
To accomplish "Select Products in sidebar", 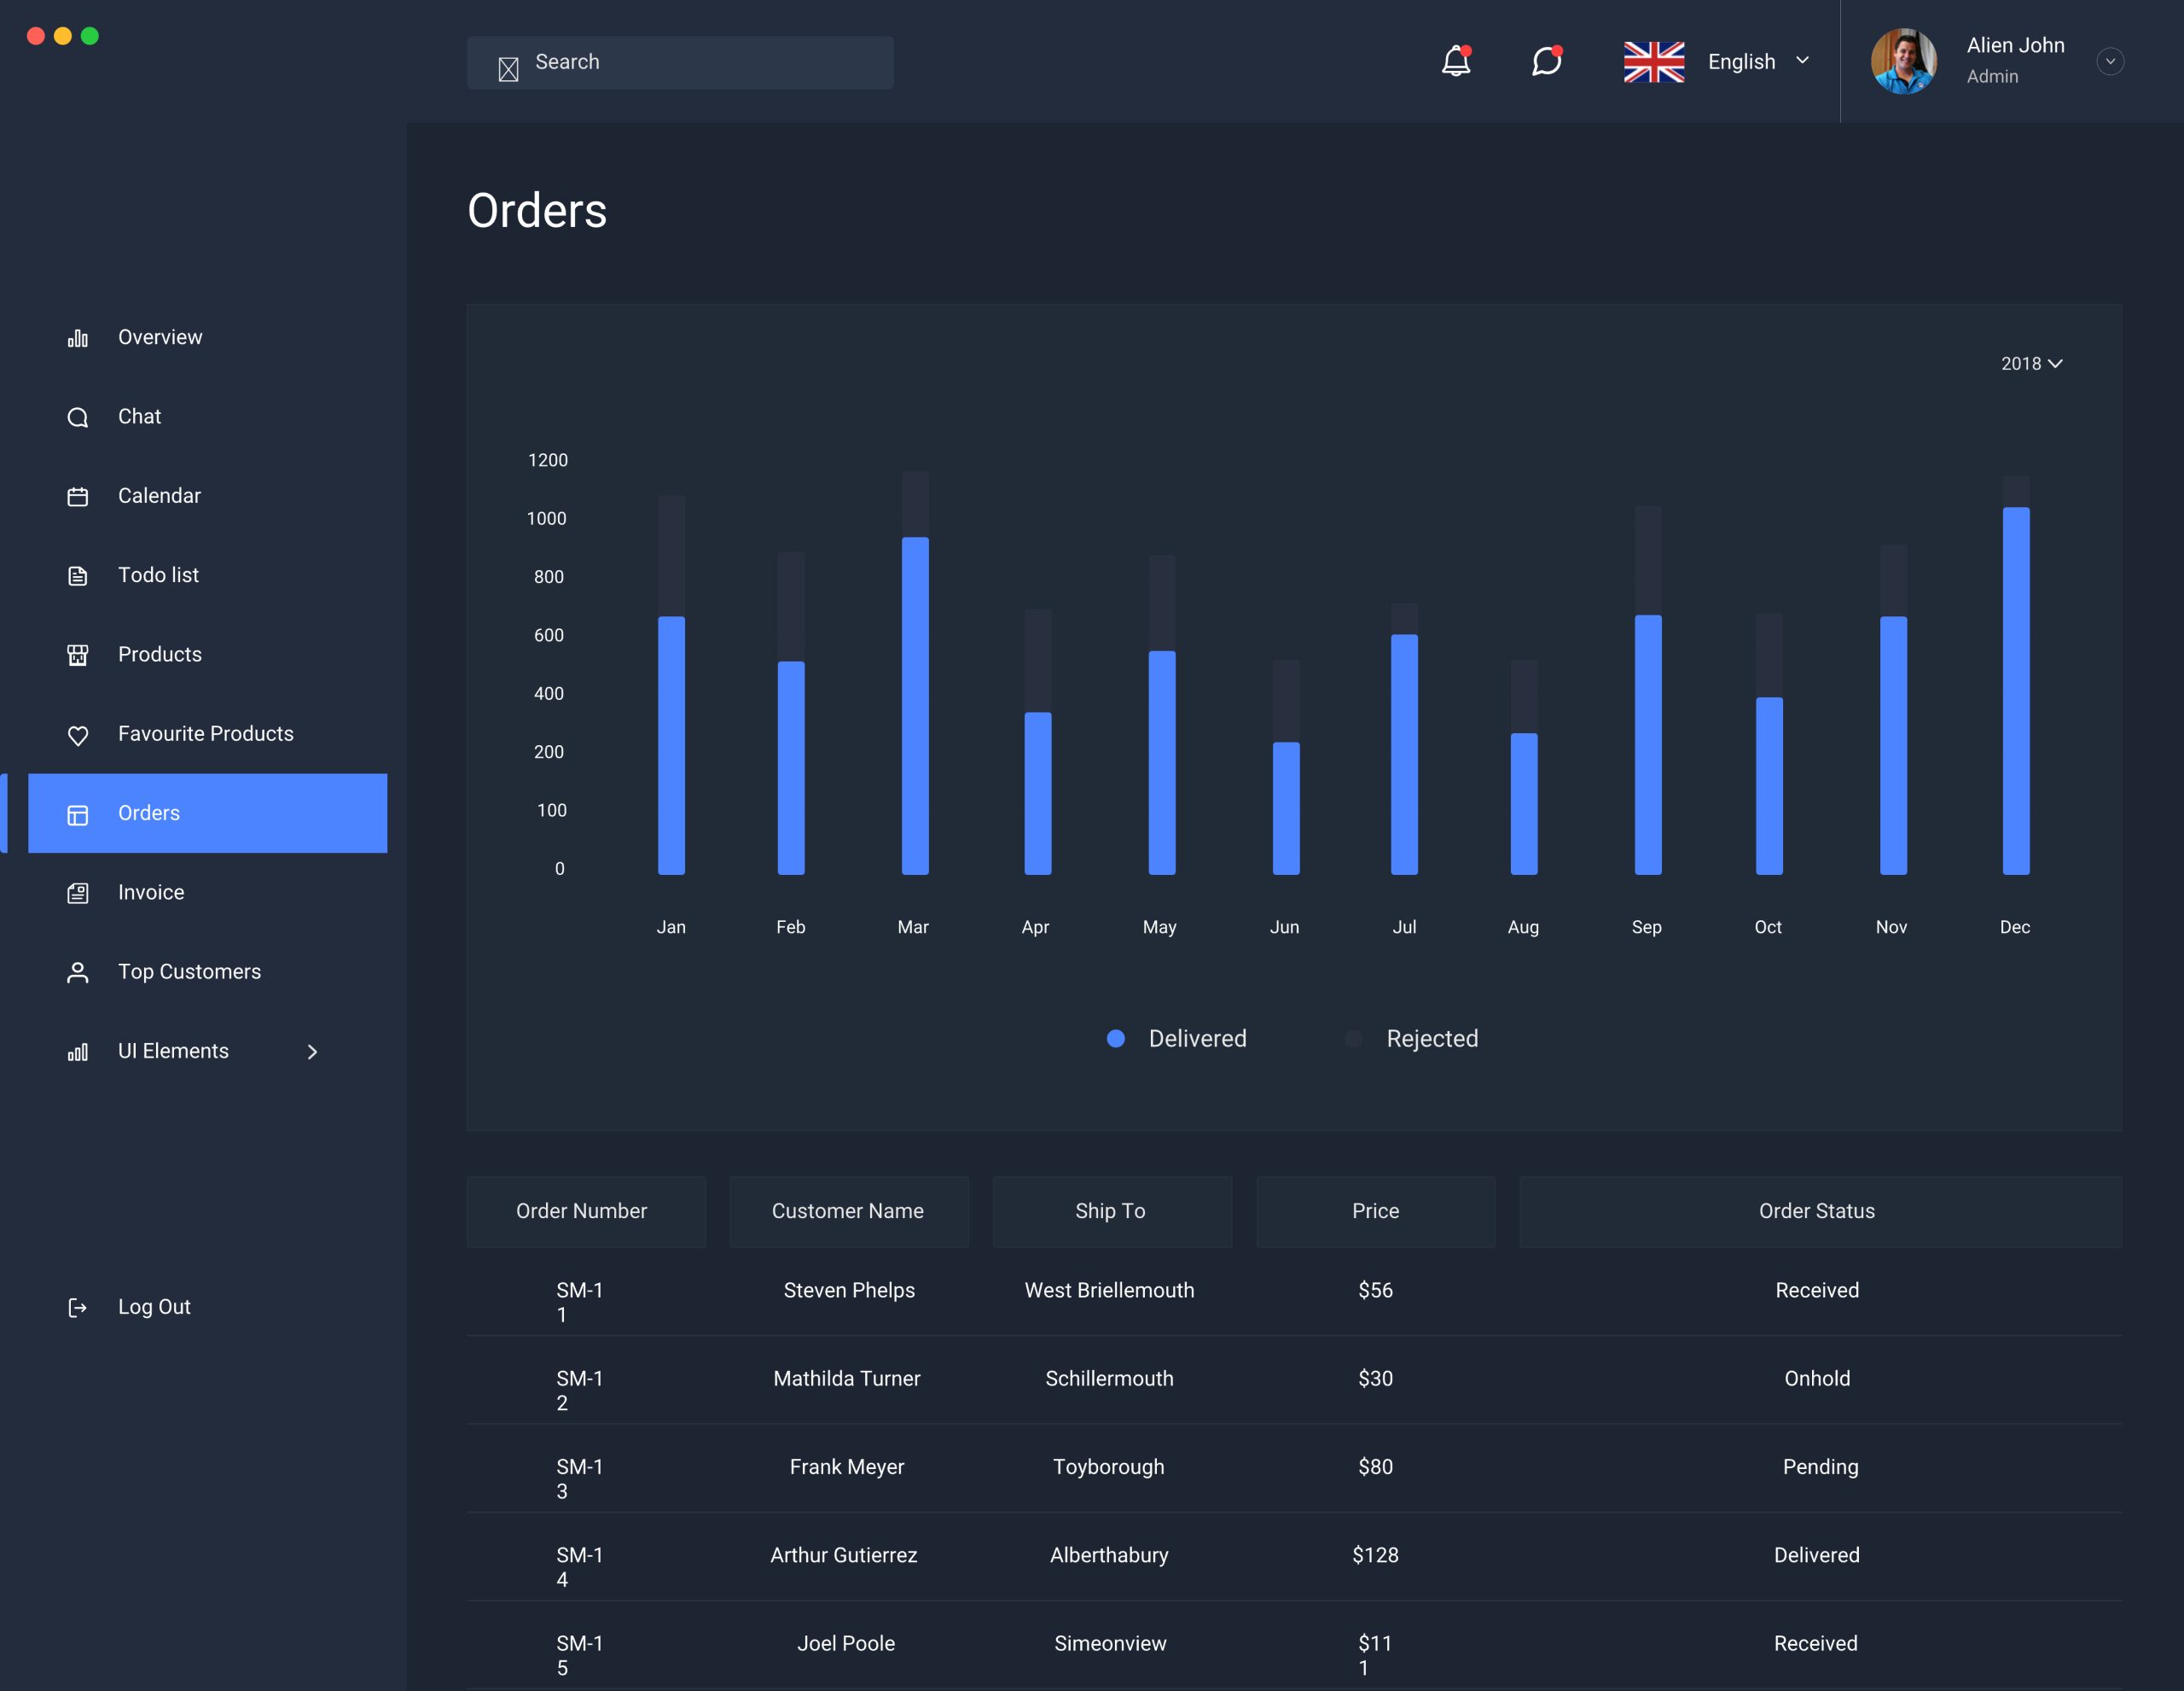I will point(160,655).
